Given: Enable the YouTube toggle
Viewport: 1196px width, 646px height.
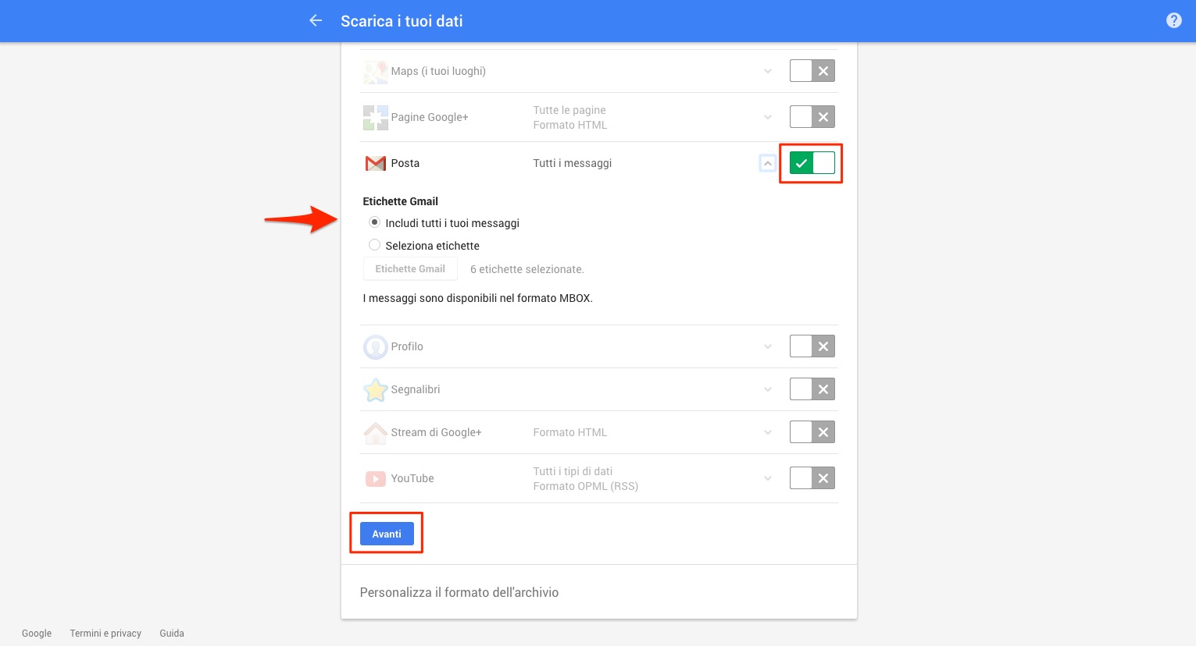Looking at the screenshot, I should click(812, 478).
